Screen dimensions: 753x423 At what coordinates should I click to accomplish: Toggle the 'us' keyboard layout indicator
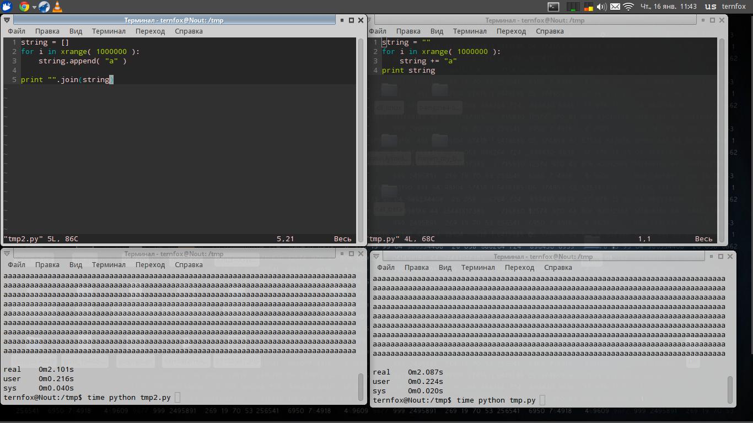point(711,7)
